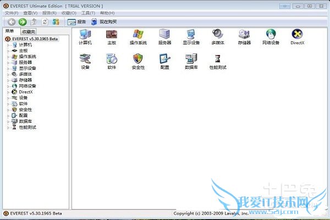Image resolution: width=330 pixels, height=220 pixels.
Task: Open the DirectX icon in main pane
Action: tap(297, 37)
